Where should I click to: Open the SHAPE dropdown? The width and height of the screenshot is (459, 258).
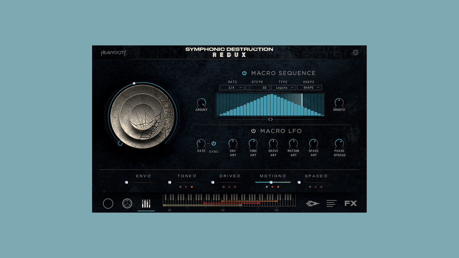click(x=309, y=88)
